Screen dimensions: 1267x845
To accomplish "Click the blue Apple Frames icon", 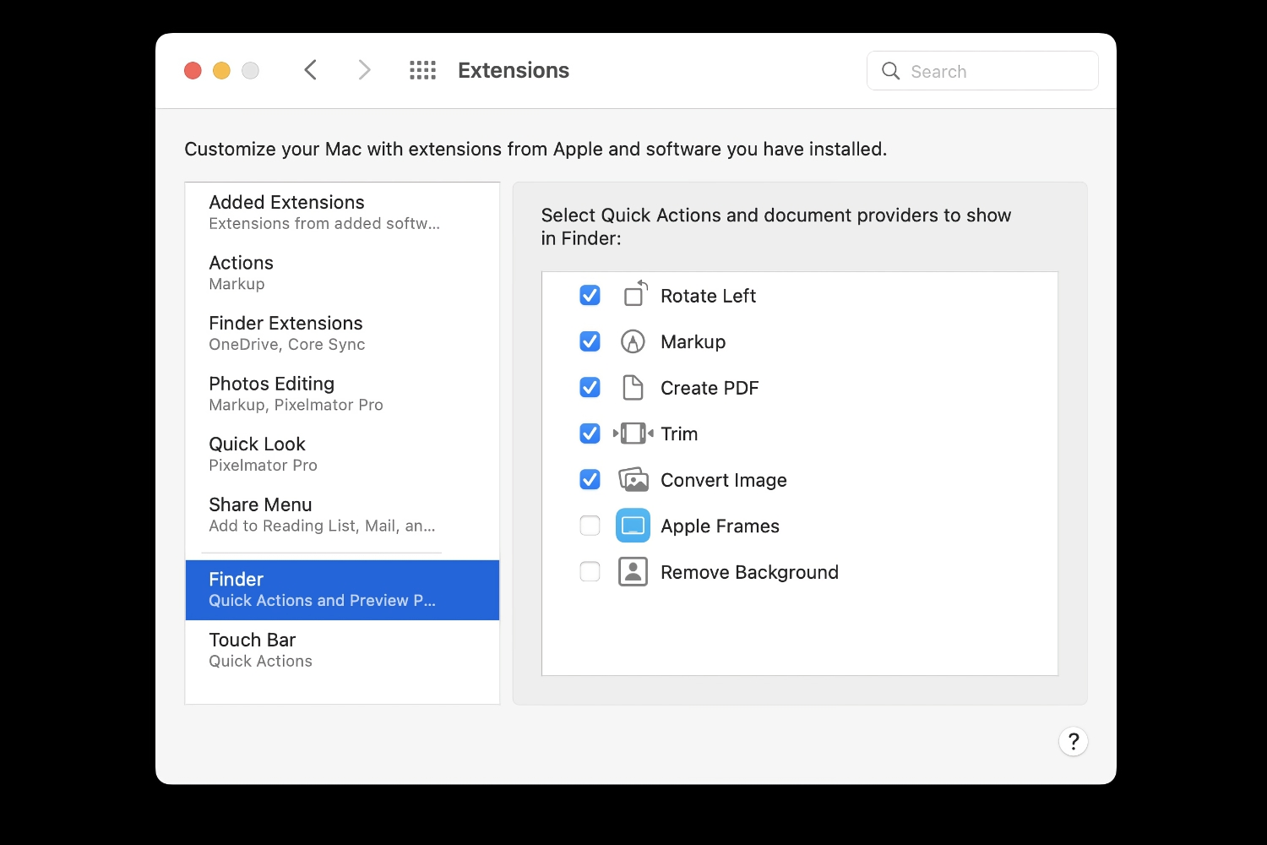I will [633, 526].
